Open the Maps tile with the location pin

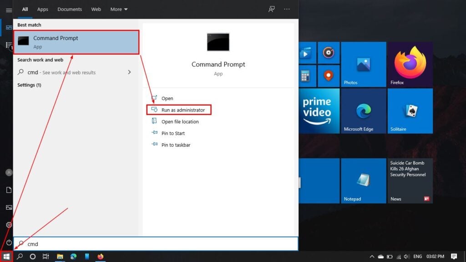(x=329, y=76)
